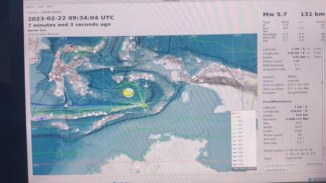Click the origin time 2023-02-22 09:34:04 UTC
The image size is (326, 183).
click(71, 18)
